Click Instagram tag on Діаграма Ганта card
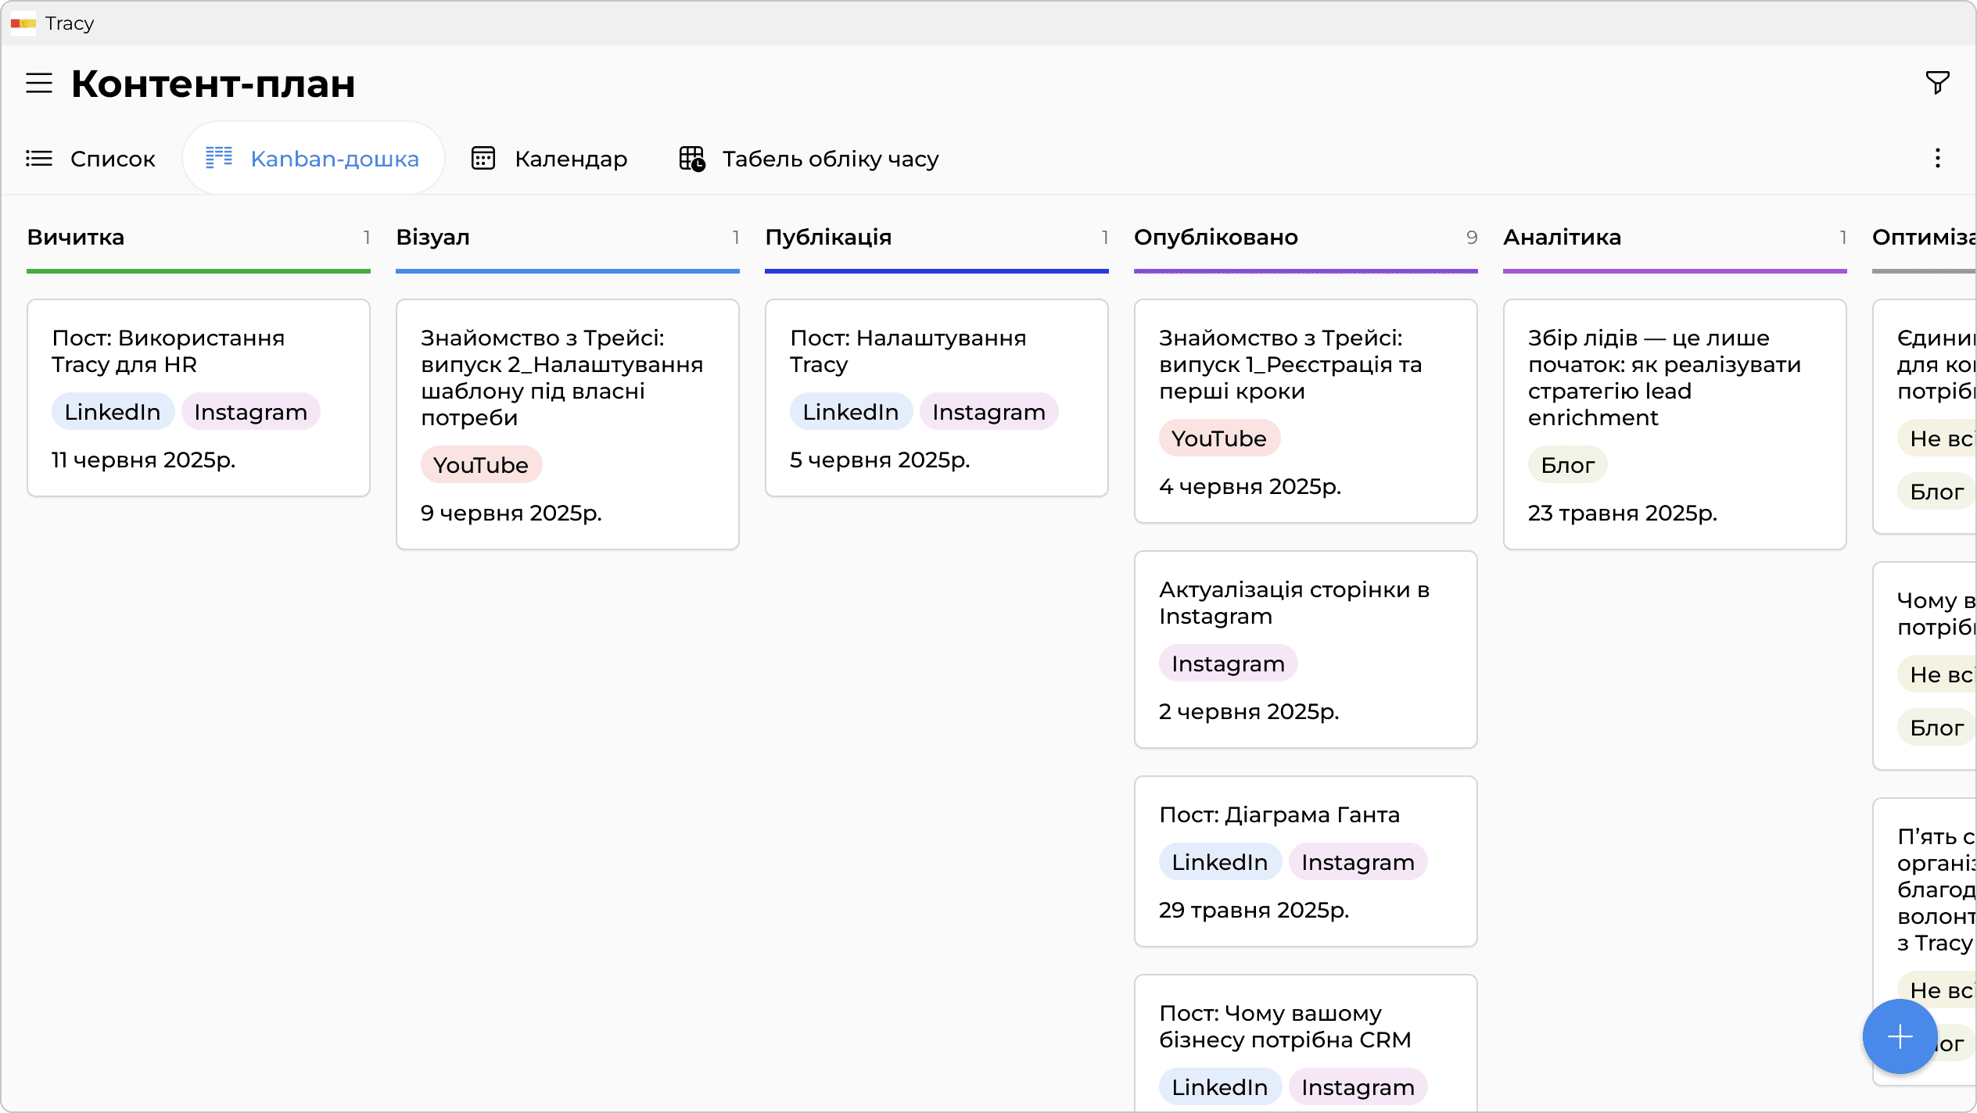This screenshot has height=1113, width=1977. pos(1358,862)
